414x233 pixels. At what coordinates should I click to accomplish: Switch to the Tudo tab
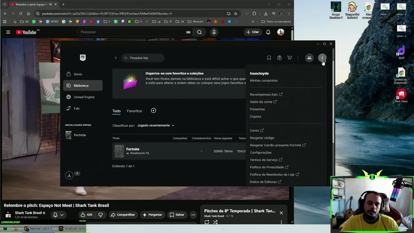116,111
